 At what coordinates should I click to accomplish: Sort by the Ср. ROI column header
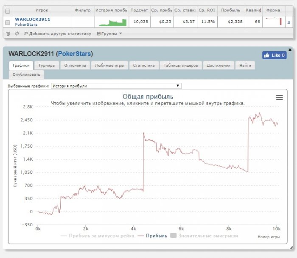click(207, 10)
